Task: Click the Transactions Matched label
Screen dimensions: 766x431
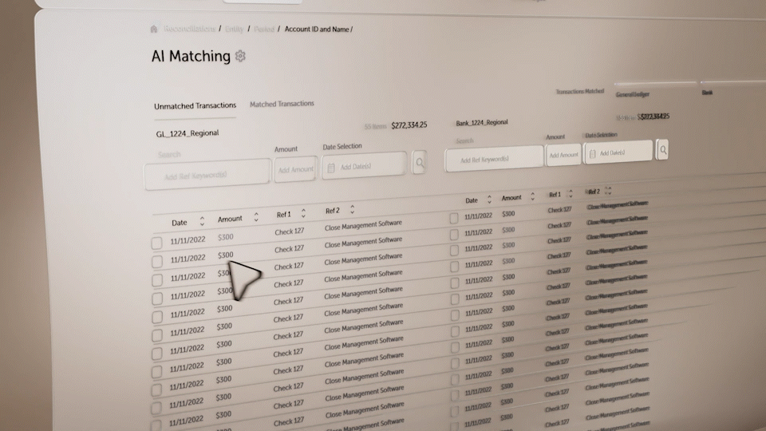Action: click(580, 91)
